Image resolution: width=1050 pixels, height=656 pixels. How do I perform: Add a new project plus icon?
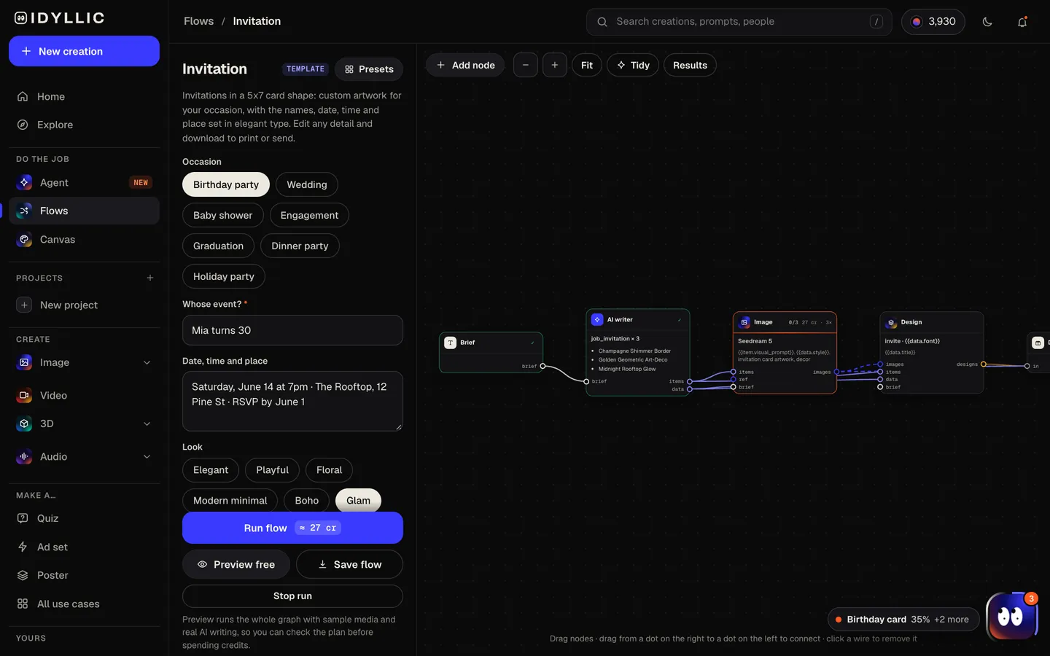tap(150, 278)
